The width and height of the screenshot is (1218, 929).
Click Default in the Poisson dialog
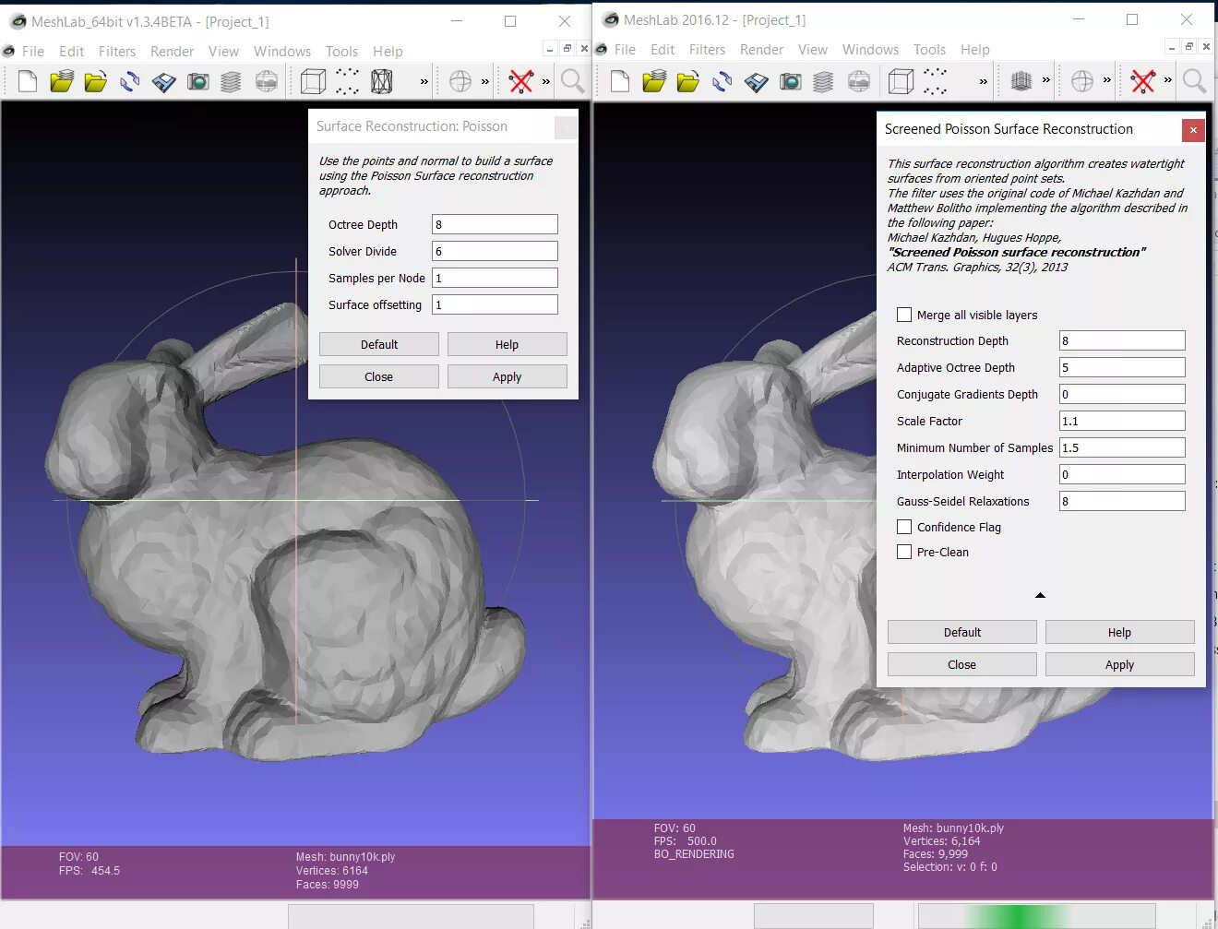coord(379,344)
